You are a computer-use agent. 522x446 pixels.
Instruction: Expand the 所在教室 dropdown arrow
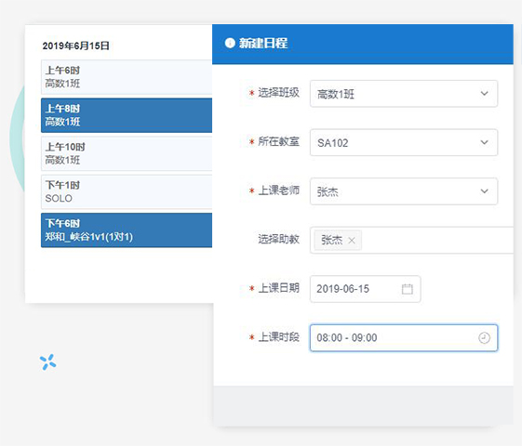click(x=485, y=142)
